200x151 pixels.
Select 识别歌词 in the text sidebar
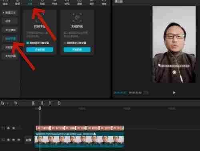[x=9, y=47]
